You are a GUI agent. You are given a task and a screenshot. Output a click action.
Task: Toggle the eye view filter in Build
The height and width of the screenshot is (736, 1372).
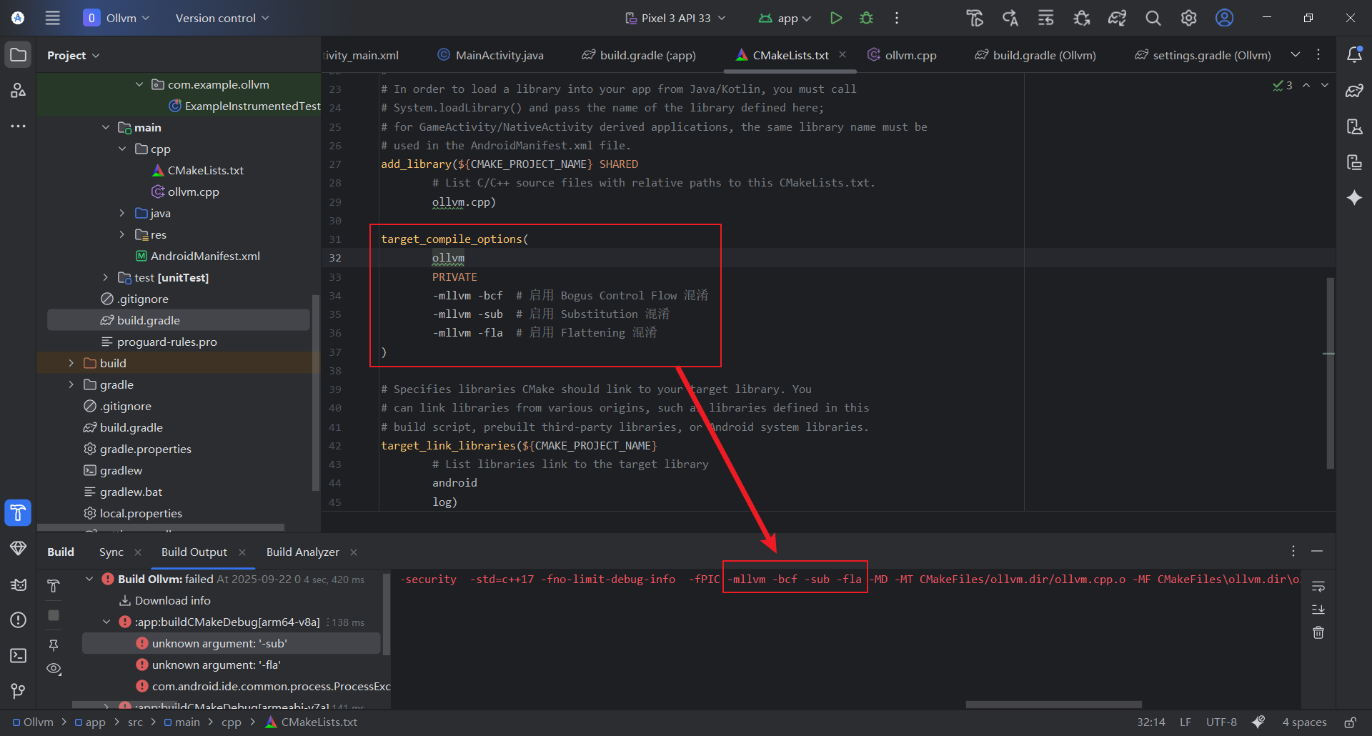pos(54,669)
